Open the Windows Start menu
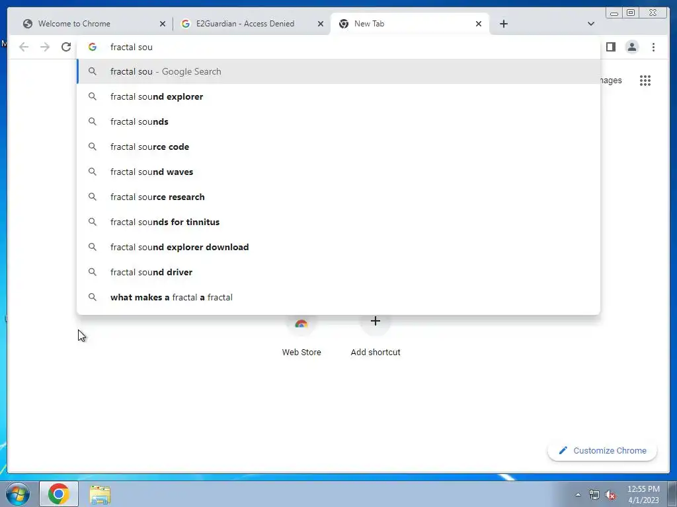 click(x=18, y=494)
